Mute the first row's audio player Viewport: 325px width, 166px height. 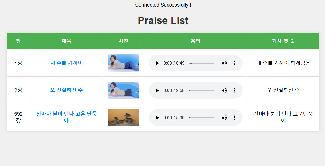click(x=224, y=63)
